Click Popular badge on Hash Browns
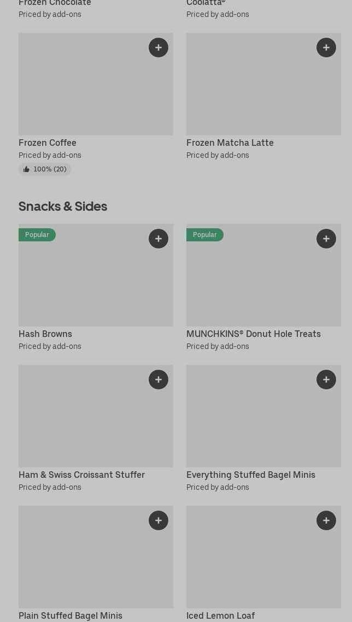 [x=37, y=235]
